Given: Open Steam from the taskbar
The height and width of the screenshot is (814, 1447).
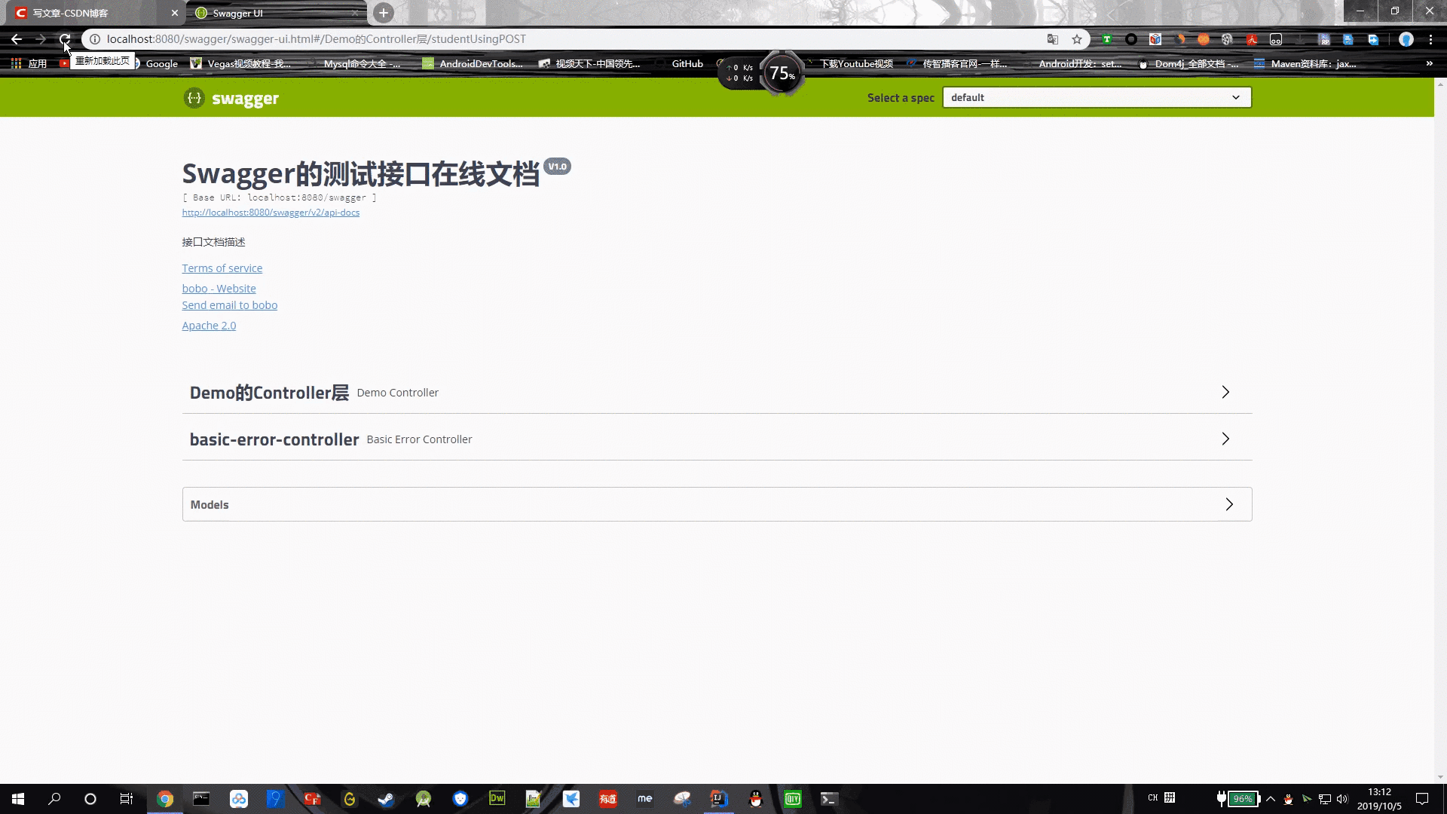Looking at the screenshot, I should (x=386, y=799).
